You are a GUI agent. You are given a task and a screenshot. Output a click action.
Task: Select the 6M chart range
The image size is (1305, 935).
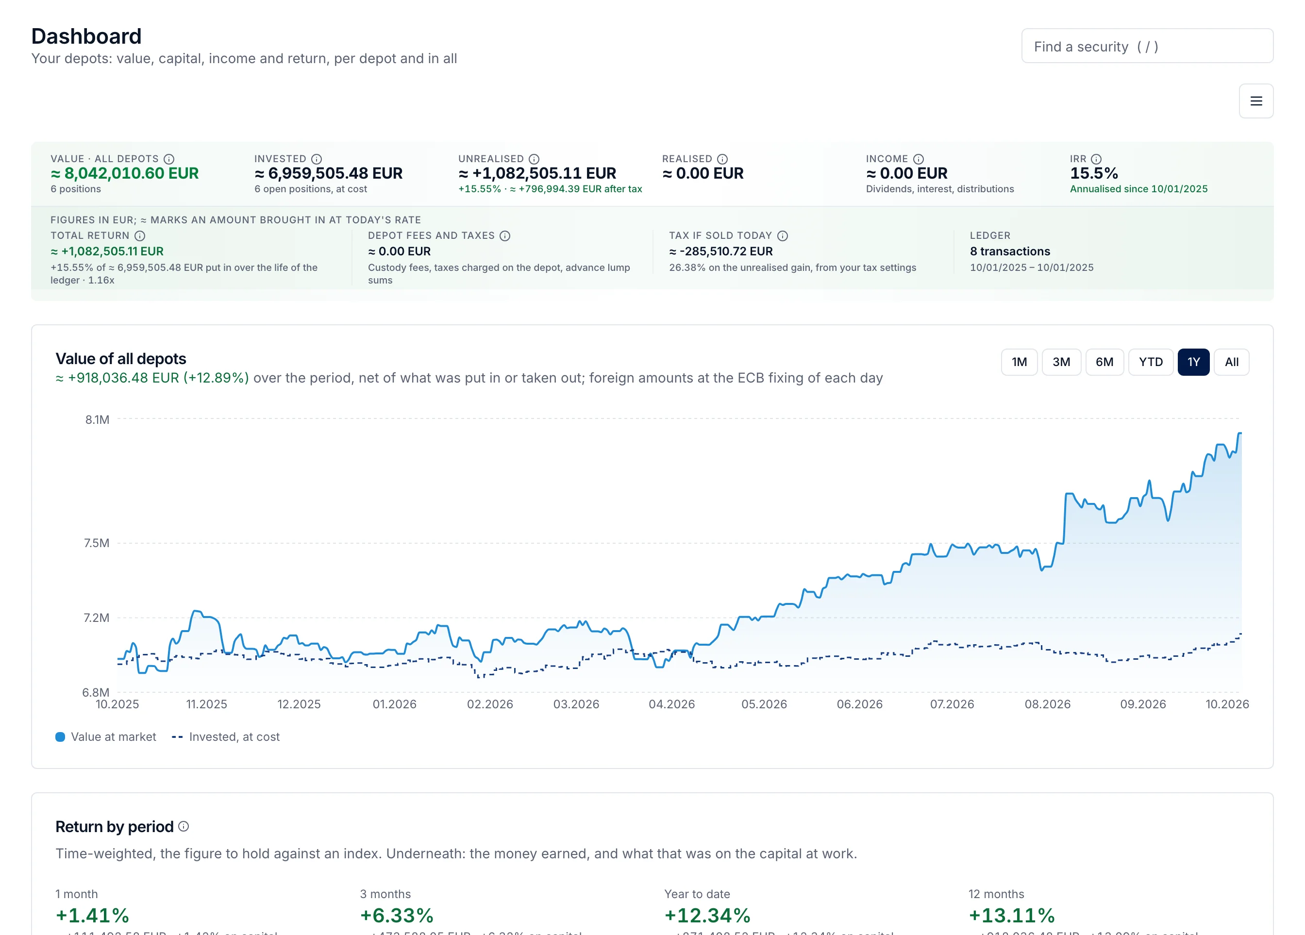pos(1104,362)
